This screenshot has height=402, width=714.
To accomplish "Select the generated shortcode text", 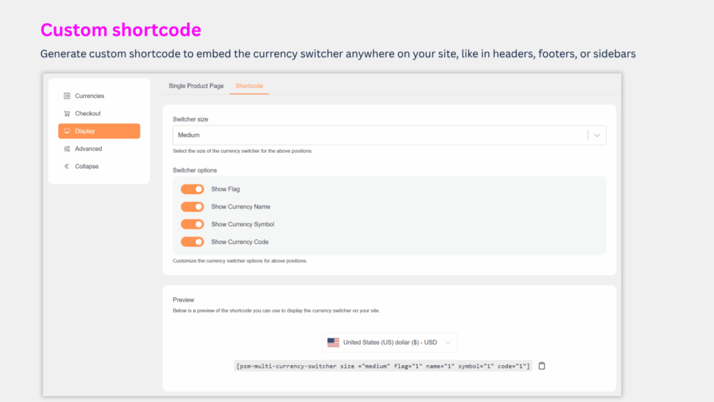I will tap(382, 365).
